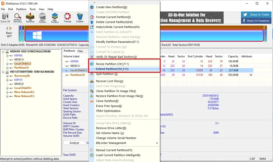The width and height of the screenshot is (273, 162).
Task: Expand the New Volume(F:) tree node
Action: pos(7,96)
